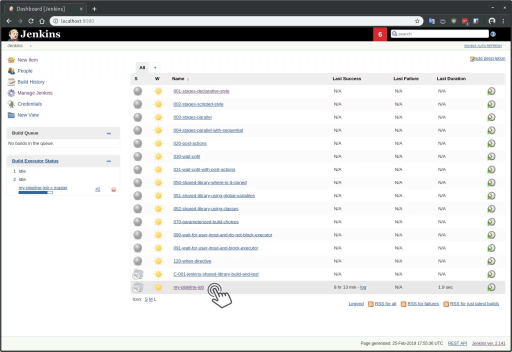Viewport: 512px width, 352px height.
Task: Open the 091-wait-for-user-input-and-block-executor job
Action: (x=215, y=248)
